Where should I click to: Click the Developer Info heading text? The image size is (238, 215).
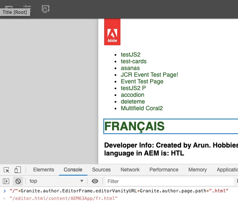point(171,149)
